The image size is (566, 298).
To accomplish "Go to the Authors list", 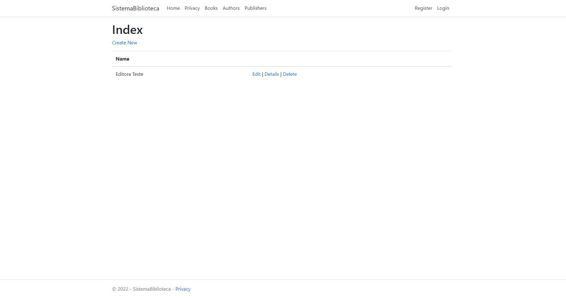I will 231,8.
